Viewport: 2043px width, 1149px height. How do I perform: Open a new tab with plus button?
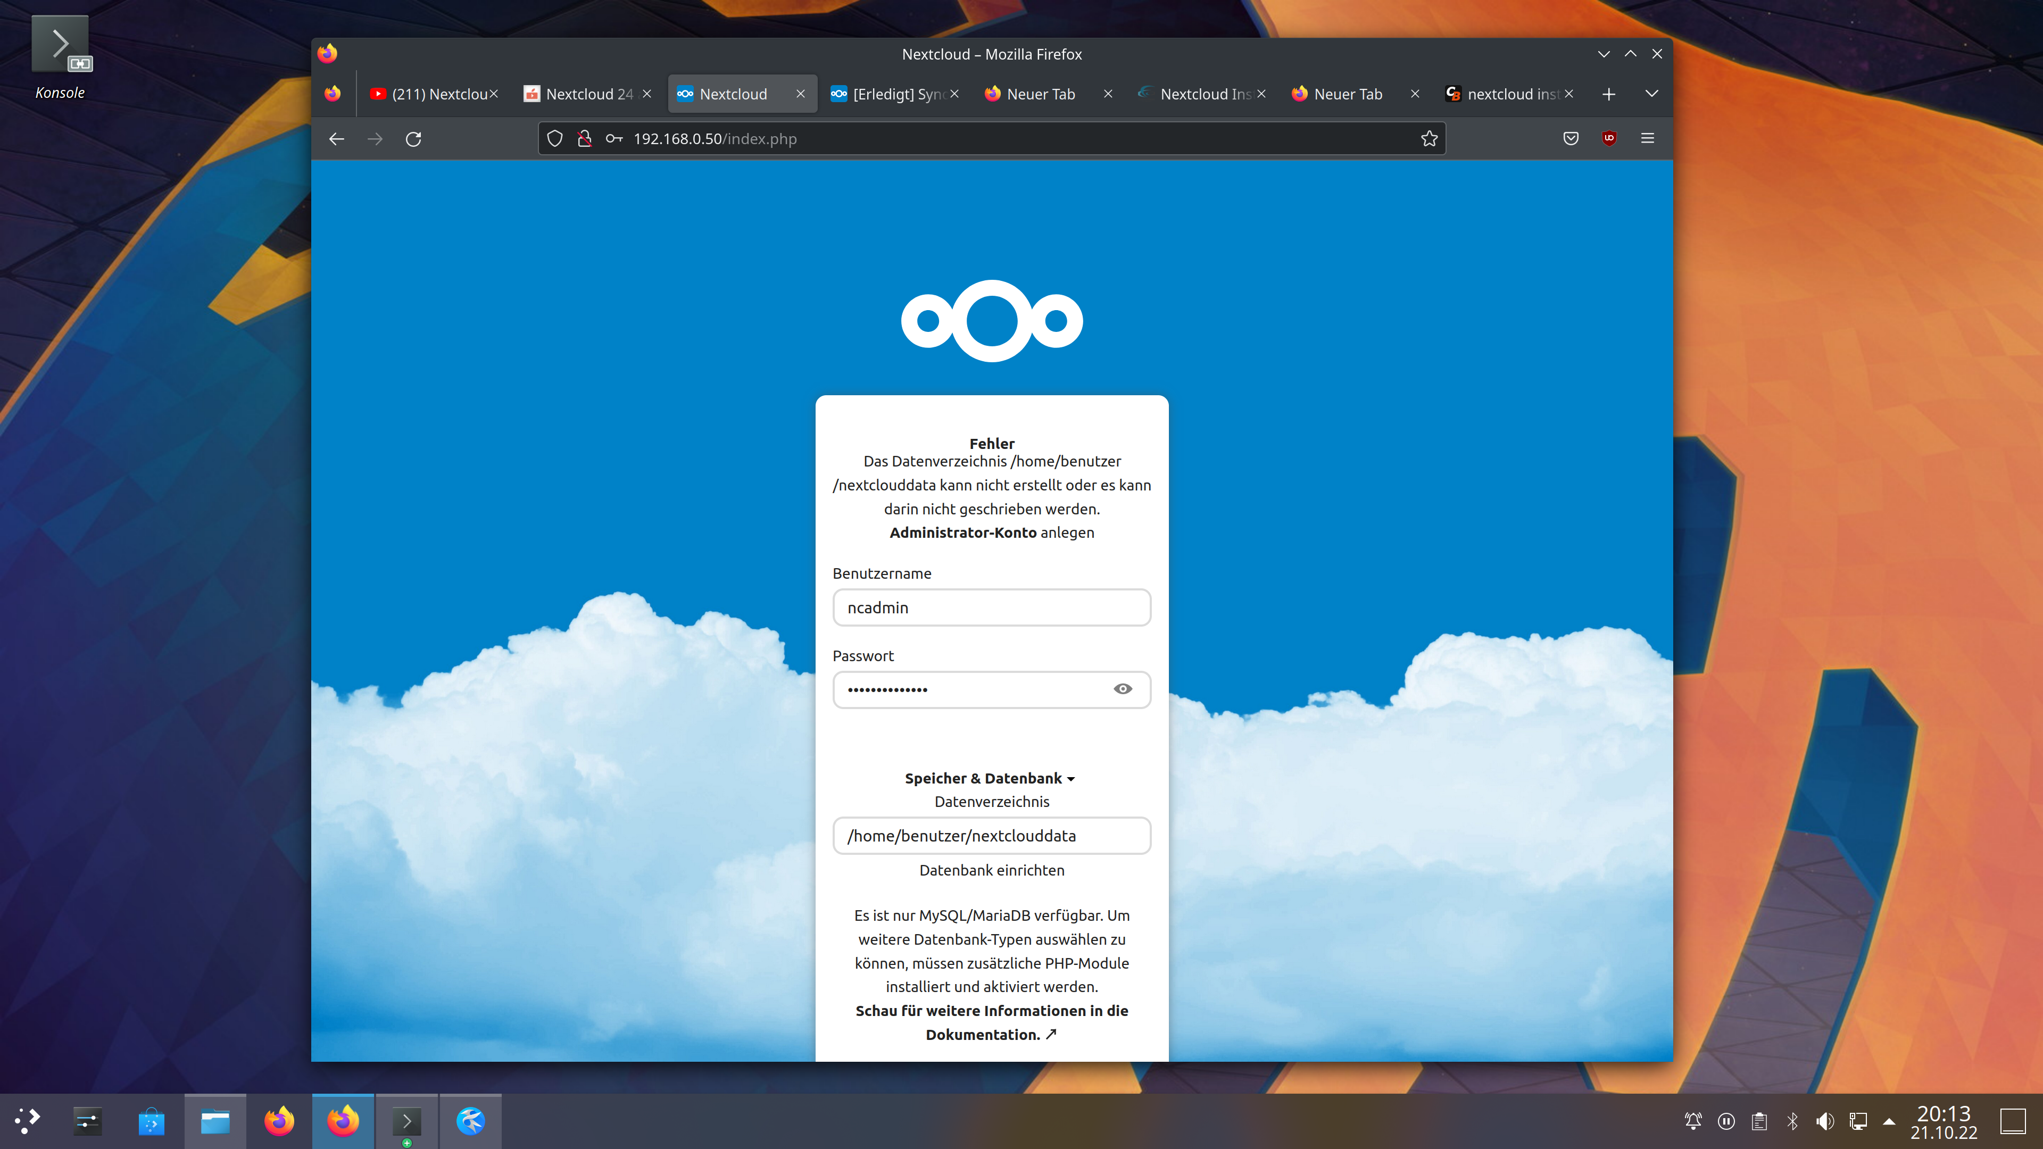pyautogui.click(x=1608, y=94)
